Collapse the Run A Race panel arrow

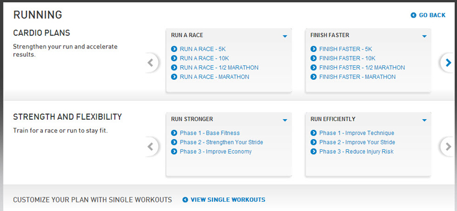click(284, 36)
